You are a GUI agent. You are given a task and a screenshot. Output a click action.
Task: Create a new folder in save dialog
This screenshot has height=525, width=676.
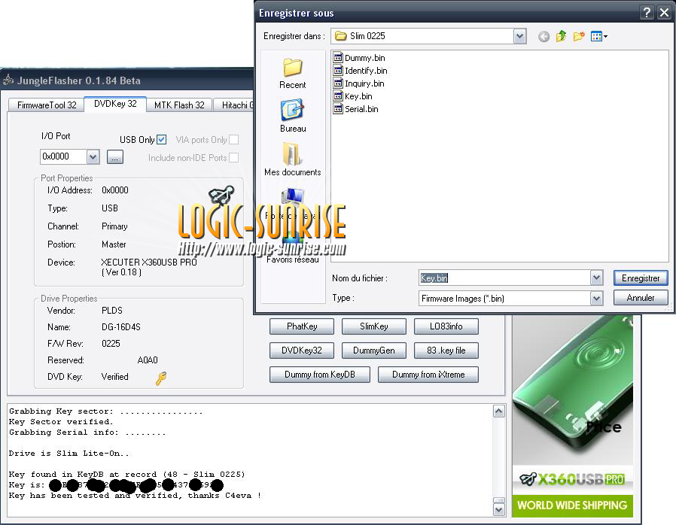[x=579, y=36]
